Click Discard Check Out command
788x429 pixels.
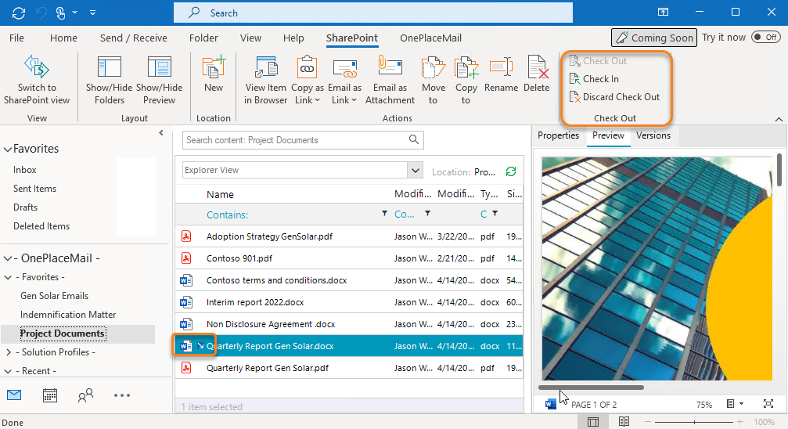point(614,97)
